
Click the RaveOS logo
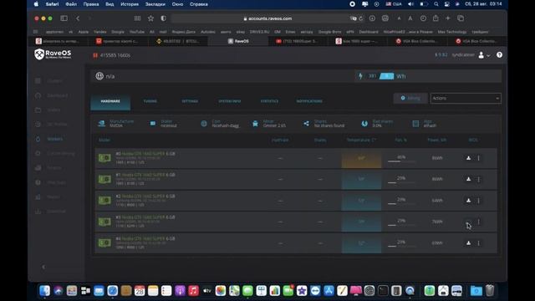(x=53, y=54)
